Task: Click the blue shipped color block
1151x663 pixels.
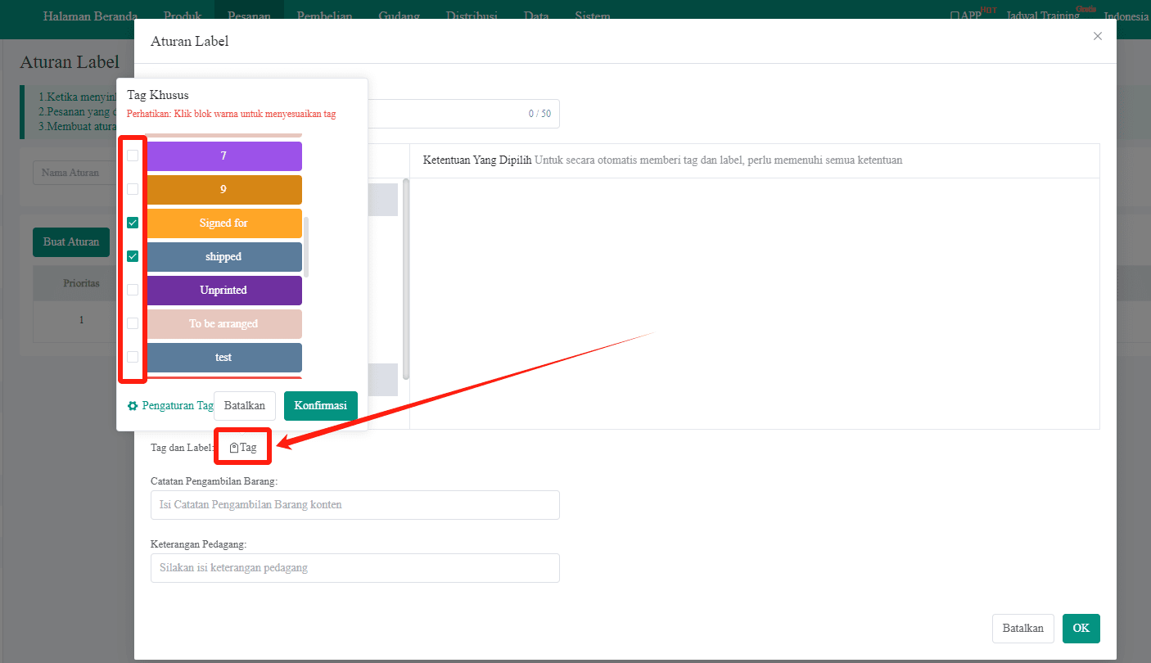Action: pyautogui.click(x=223, y=256)
